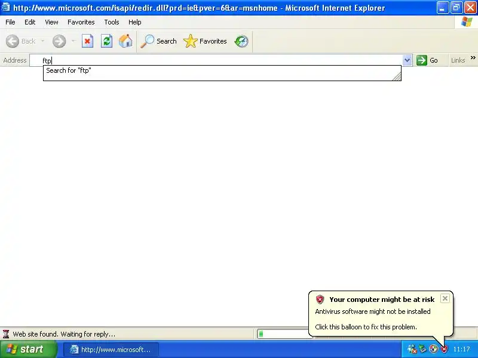Open the File menu
The width and height of the screenshot is (478, 358).
pyautogui.click(x=10, y=22)
